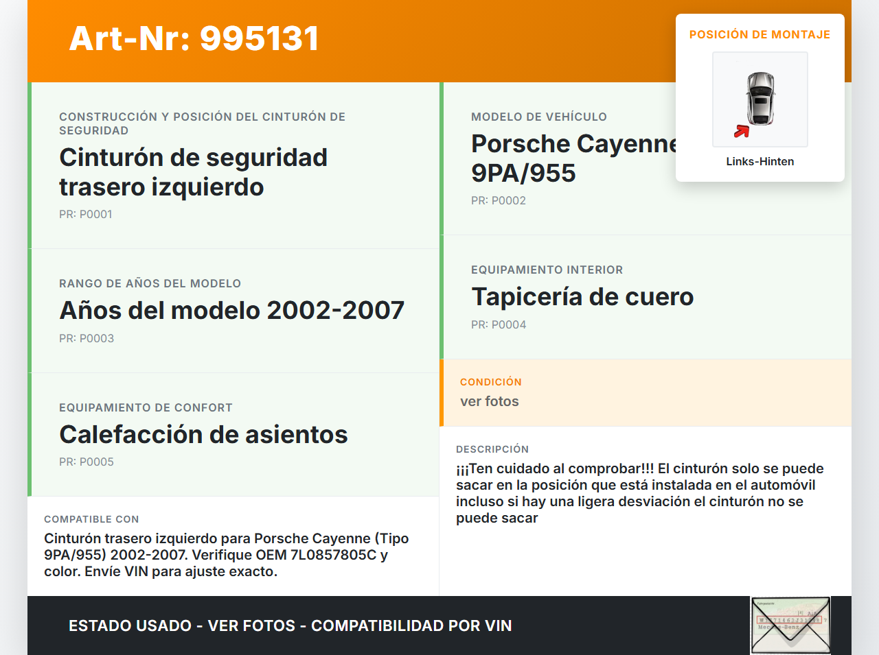The width and height of the screenshot is (879, 655).
Task: Click the PR: P0001 code
Action: click(x=86, y=214)
